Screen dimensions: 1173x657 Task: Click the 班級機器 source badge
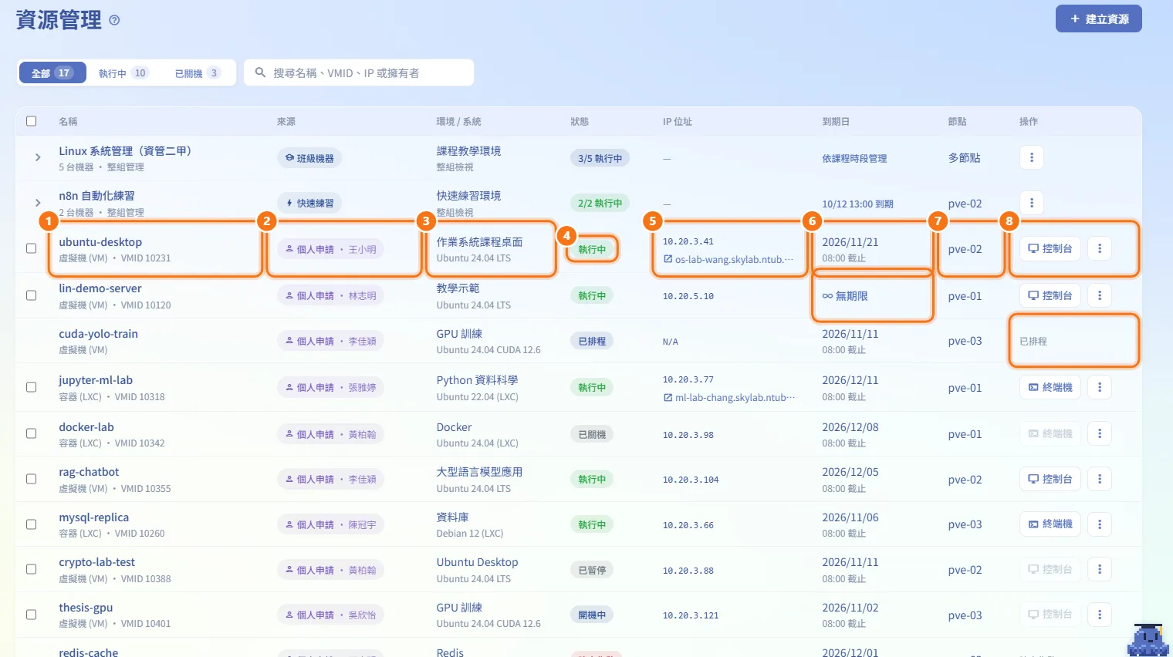pos(309,158)
